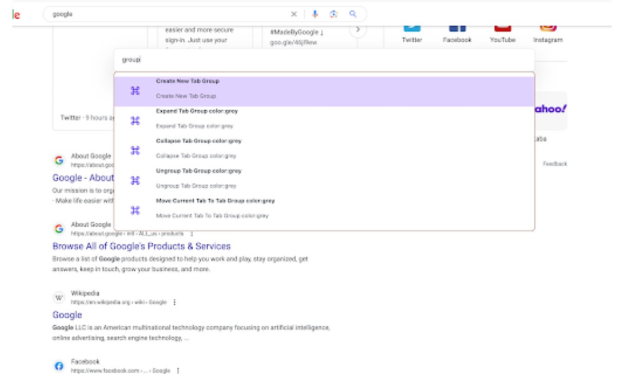624x374 pixels.
Task: Choose Move Current Tab To Tab Group command
Action: [x=324, y=210]
